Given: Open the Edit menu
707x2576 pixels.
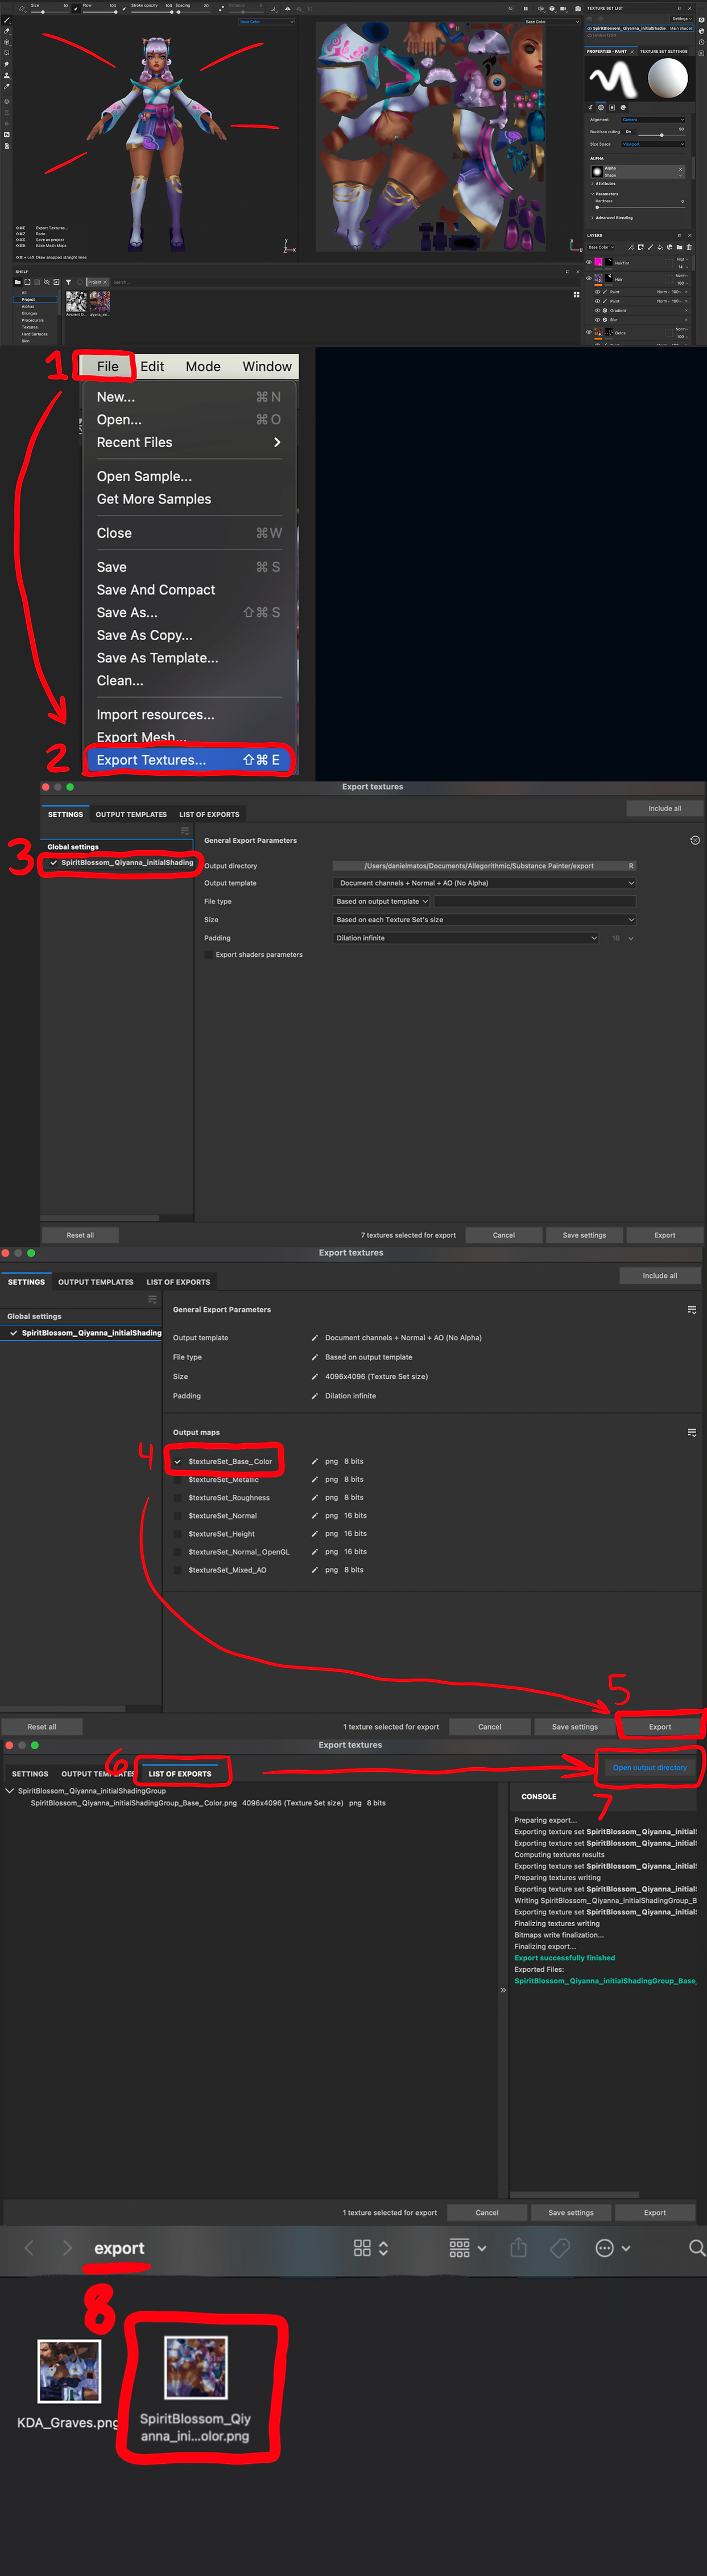Looking at the screenshot, I should click(152, 366).
